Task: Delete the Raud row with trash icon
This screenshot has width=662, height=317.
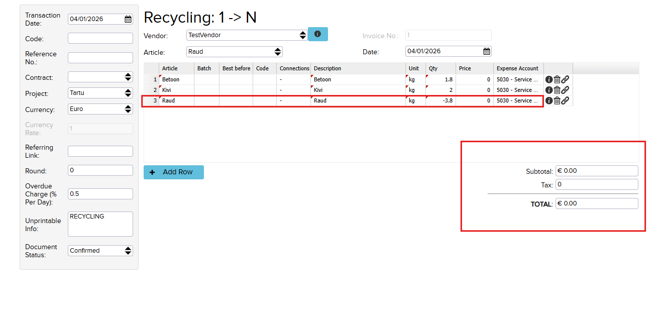Action: (557, 100)
